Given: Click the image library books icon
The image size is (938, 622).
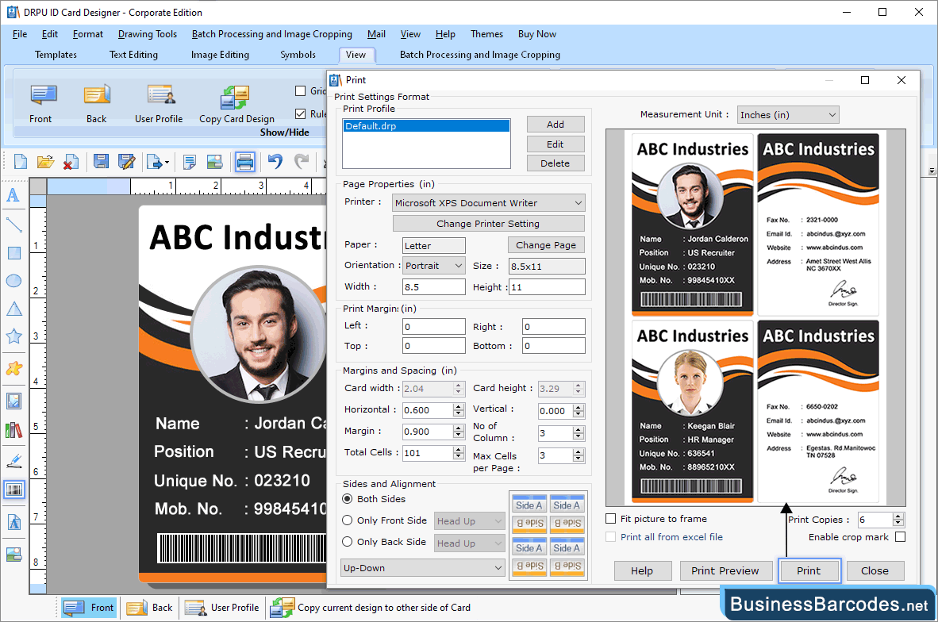Looking at the screenshot, I should pyautogui.click(x=13, y=430).
